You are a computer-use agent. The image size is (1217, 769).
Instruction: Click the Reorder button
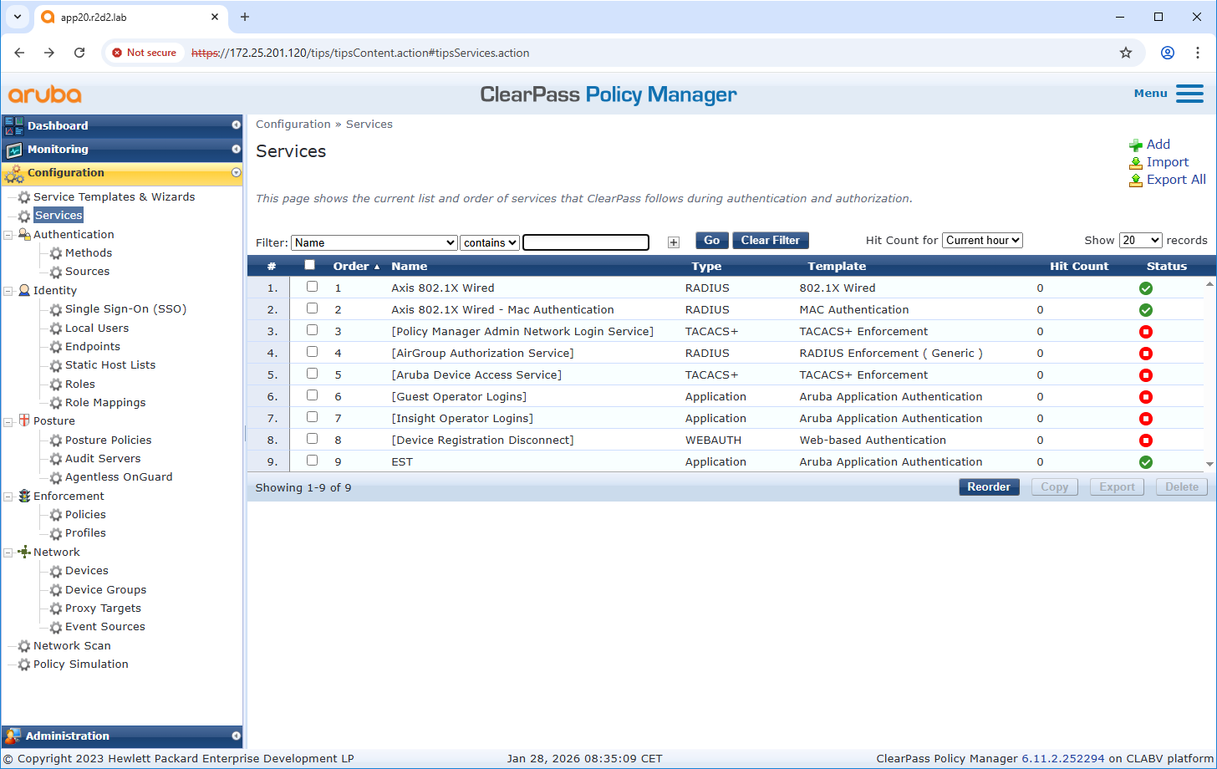pos(988,487)
